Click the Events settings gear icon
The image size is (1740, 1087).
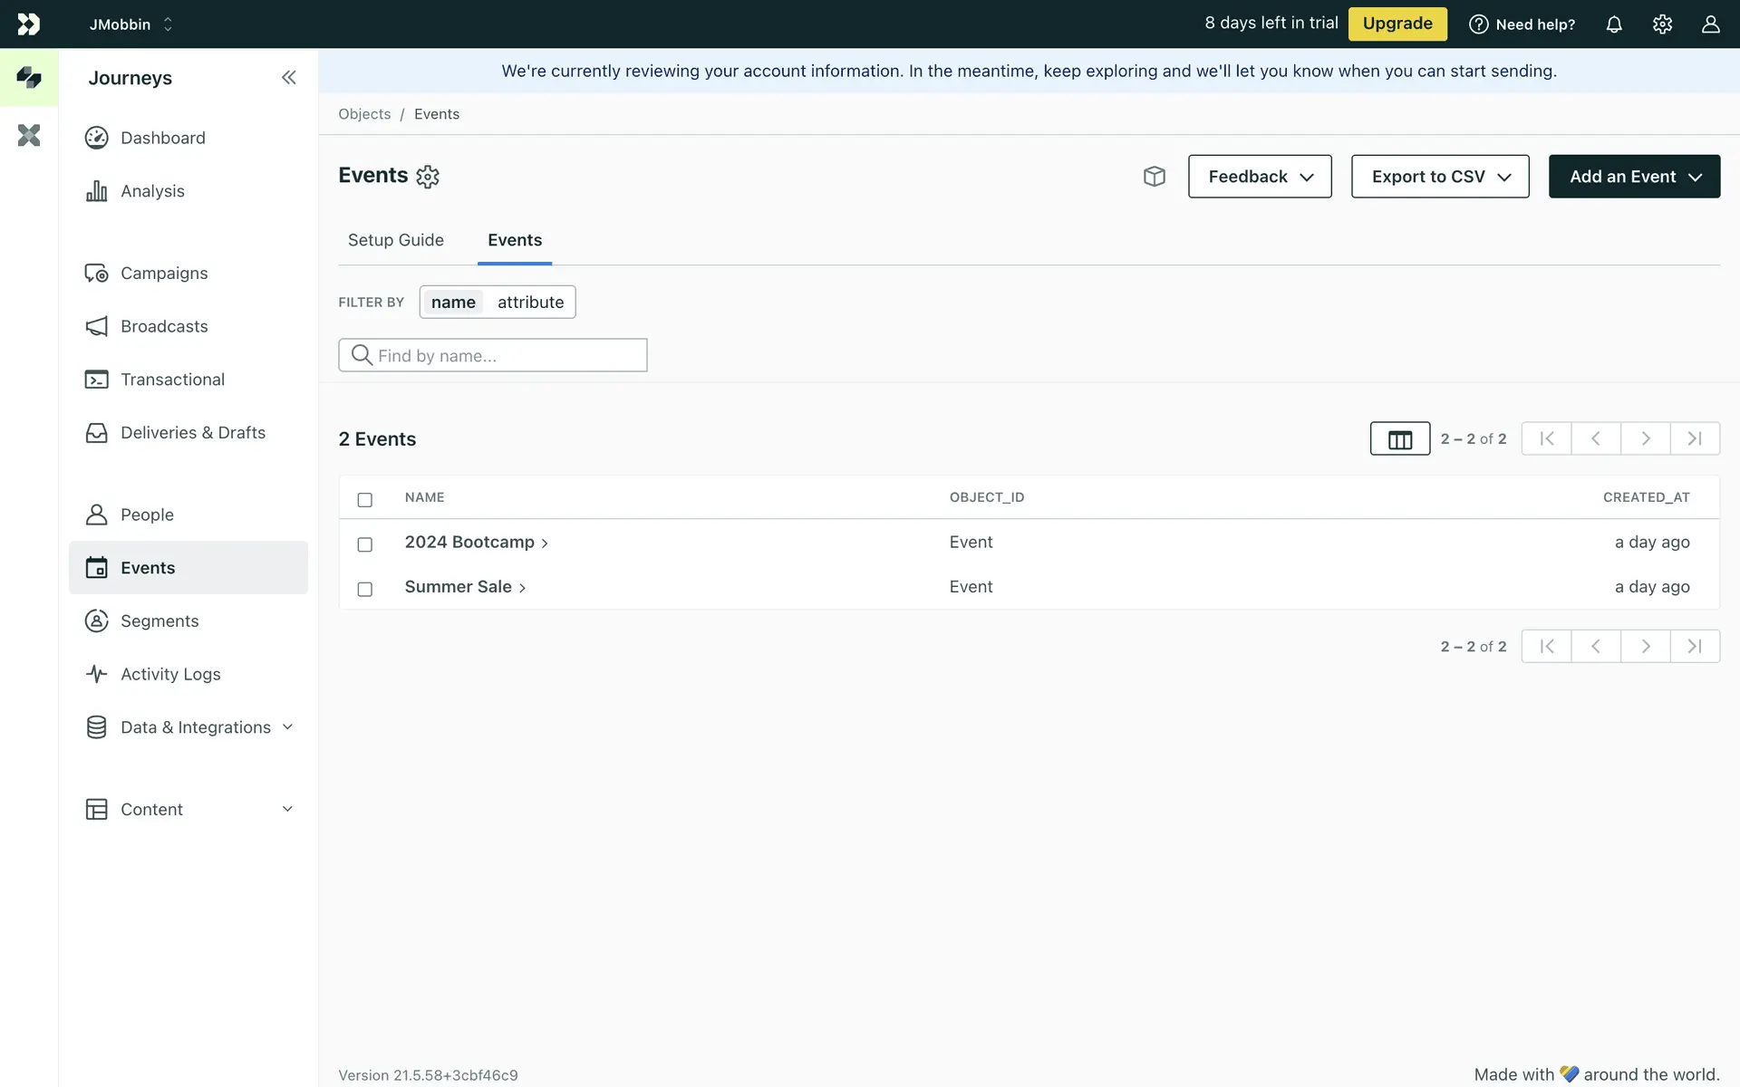pos(428,177)
